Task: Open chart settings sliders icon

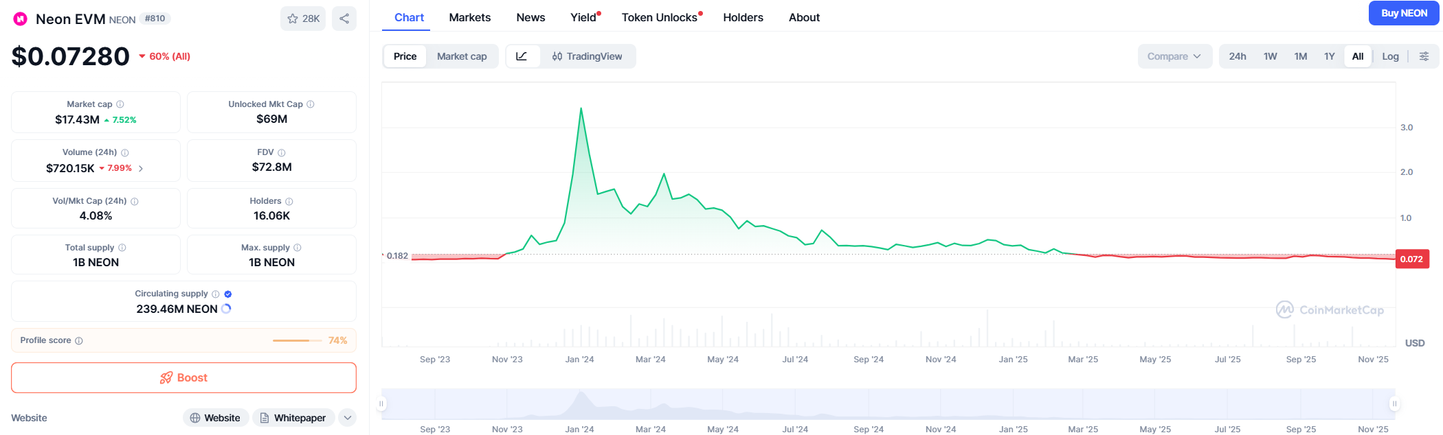Action: tap(1424, 56)
